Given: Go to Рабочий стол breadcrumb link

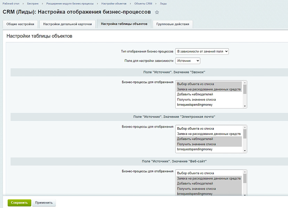Looking at the screenshot, I should (x=10, y=3).
